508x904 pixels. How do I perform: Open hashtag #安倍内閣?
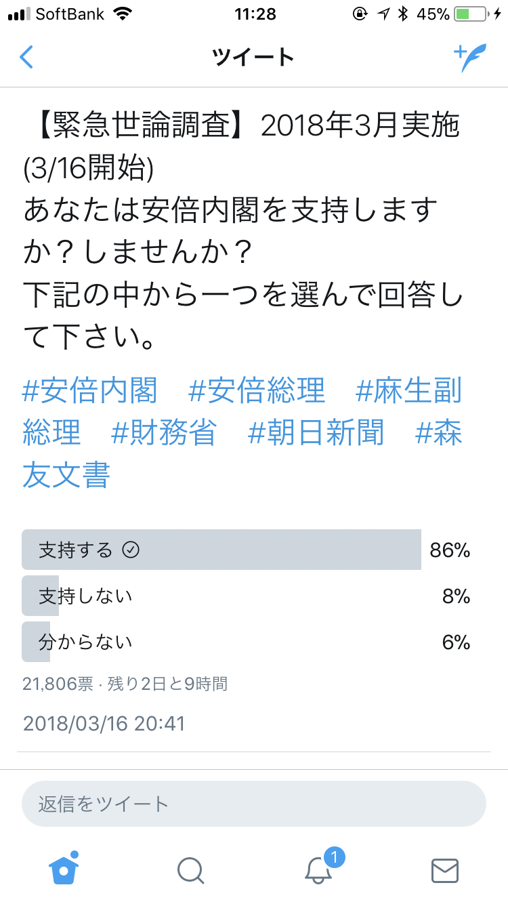90,391
